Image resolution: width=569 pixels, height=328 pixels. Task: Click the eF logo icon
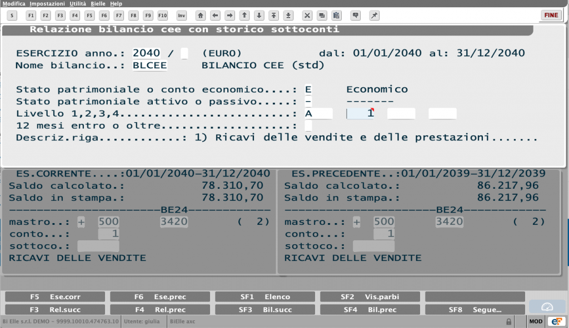(557, 321)
